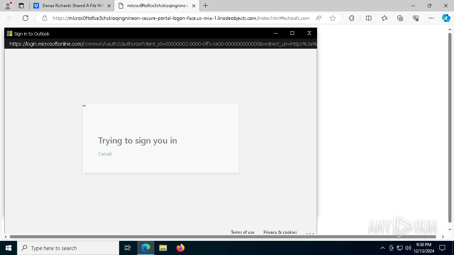
Task: Open the volume control tray icon
Action: [x=408, y=248]
